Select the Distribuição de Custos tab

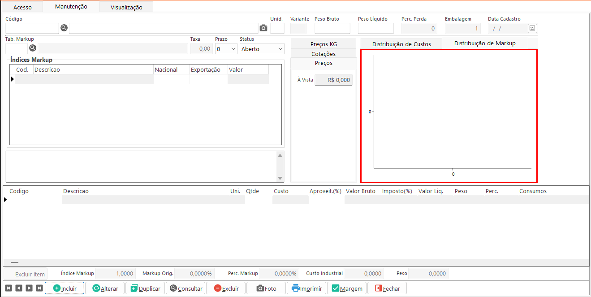point(401,44)
